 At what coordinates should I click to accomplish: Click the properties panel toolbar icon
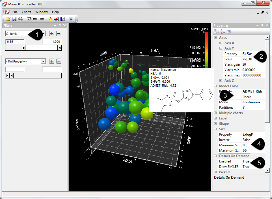[29, 19]
